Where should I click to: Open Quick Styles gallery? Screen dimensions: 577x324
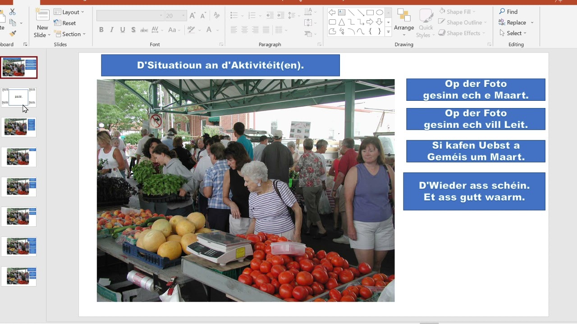click(426, 23)
